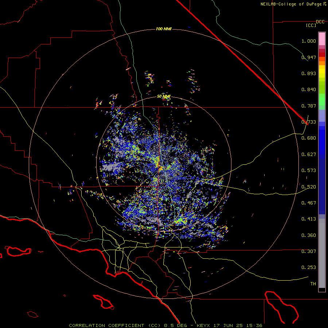Click the 50 NMI range ring label

(x=164, y=97)
